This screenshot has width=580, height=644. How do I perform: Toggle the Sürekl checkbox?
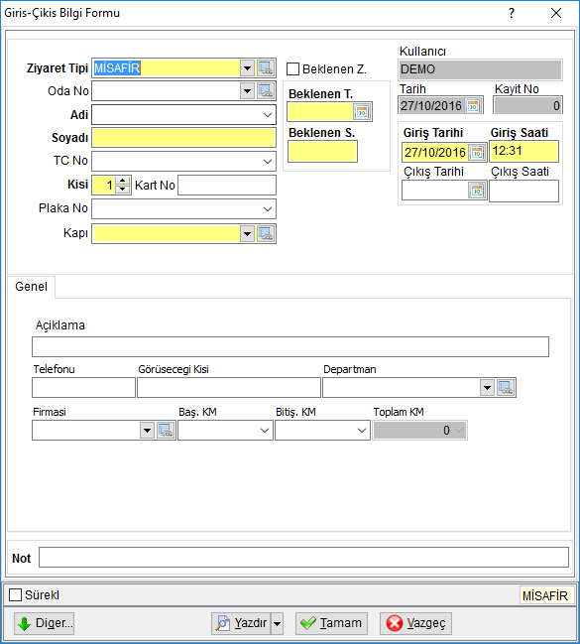point(15,594)
